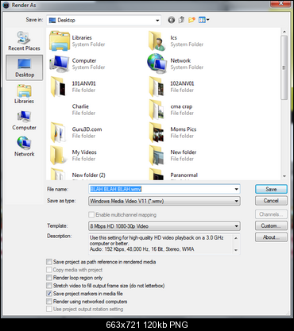Open Libraries in the places sidebar
294x331 pixels.
pos(24,94)
